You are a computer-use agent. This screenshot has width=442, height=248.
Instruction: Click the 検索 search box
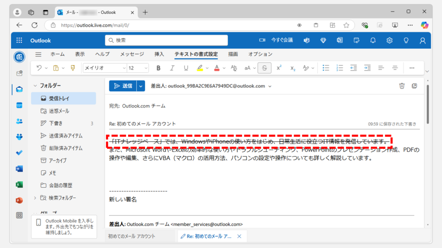(x=166, y=40)
